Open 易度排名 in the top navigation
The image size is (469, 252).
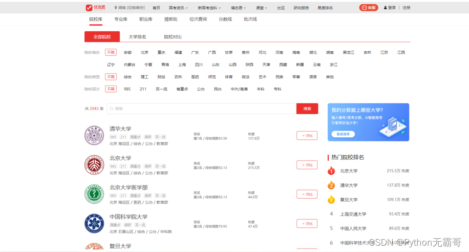[325, 8]
